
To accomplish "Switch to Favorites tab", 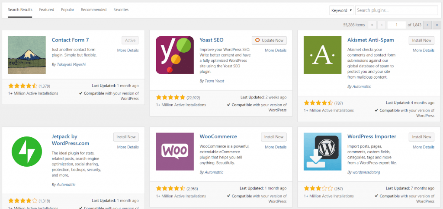I will coord(121,9).
